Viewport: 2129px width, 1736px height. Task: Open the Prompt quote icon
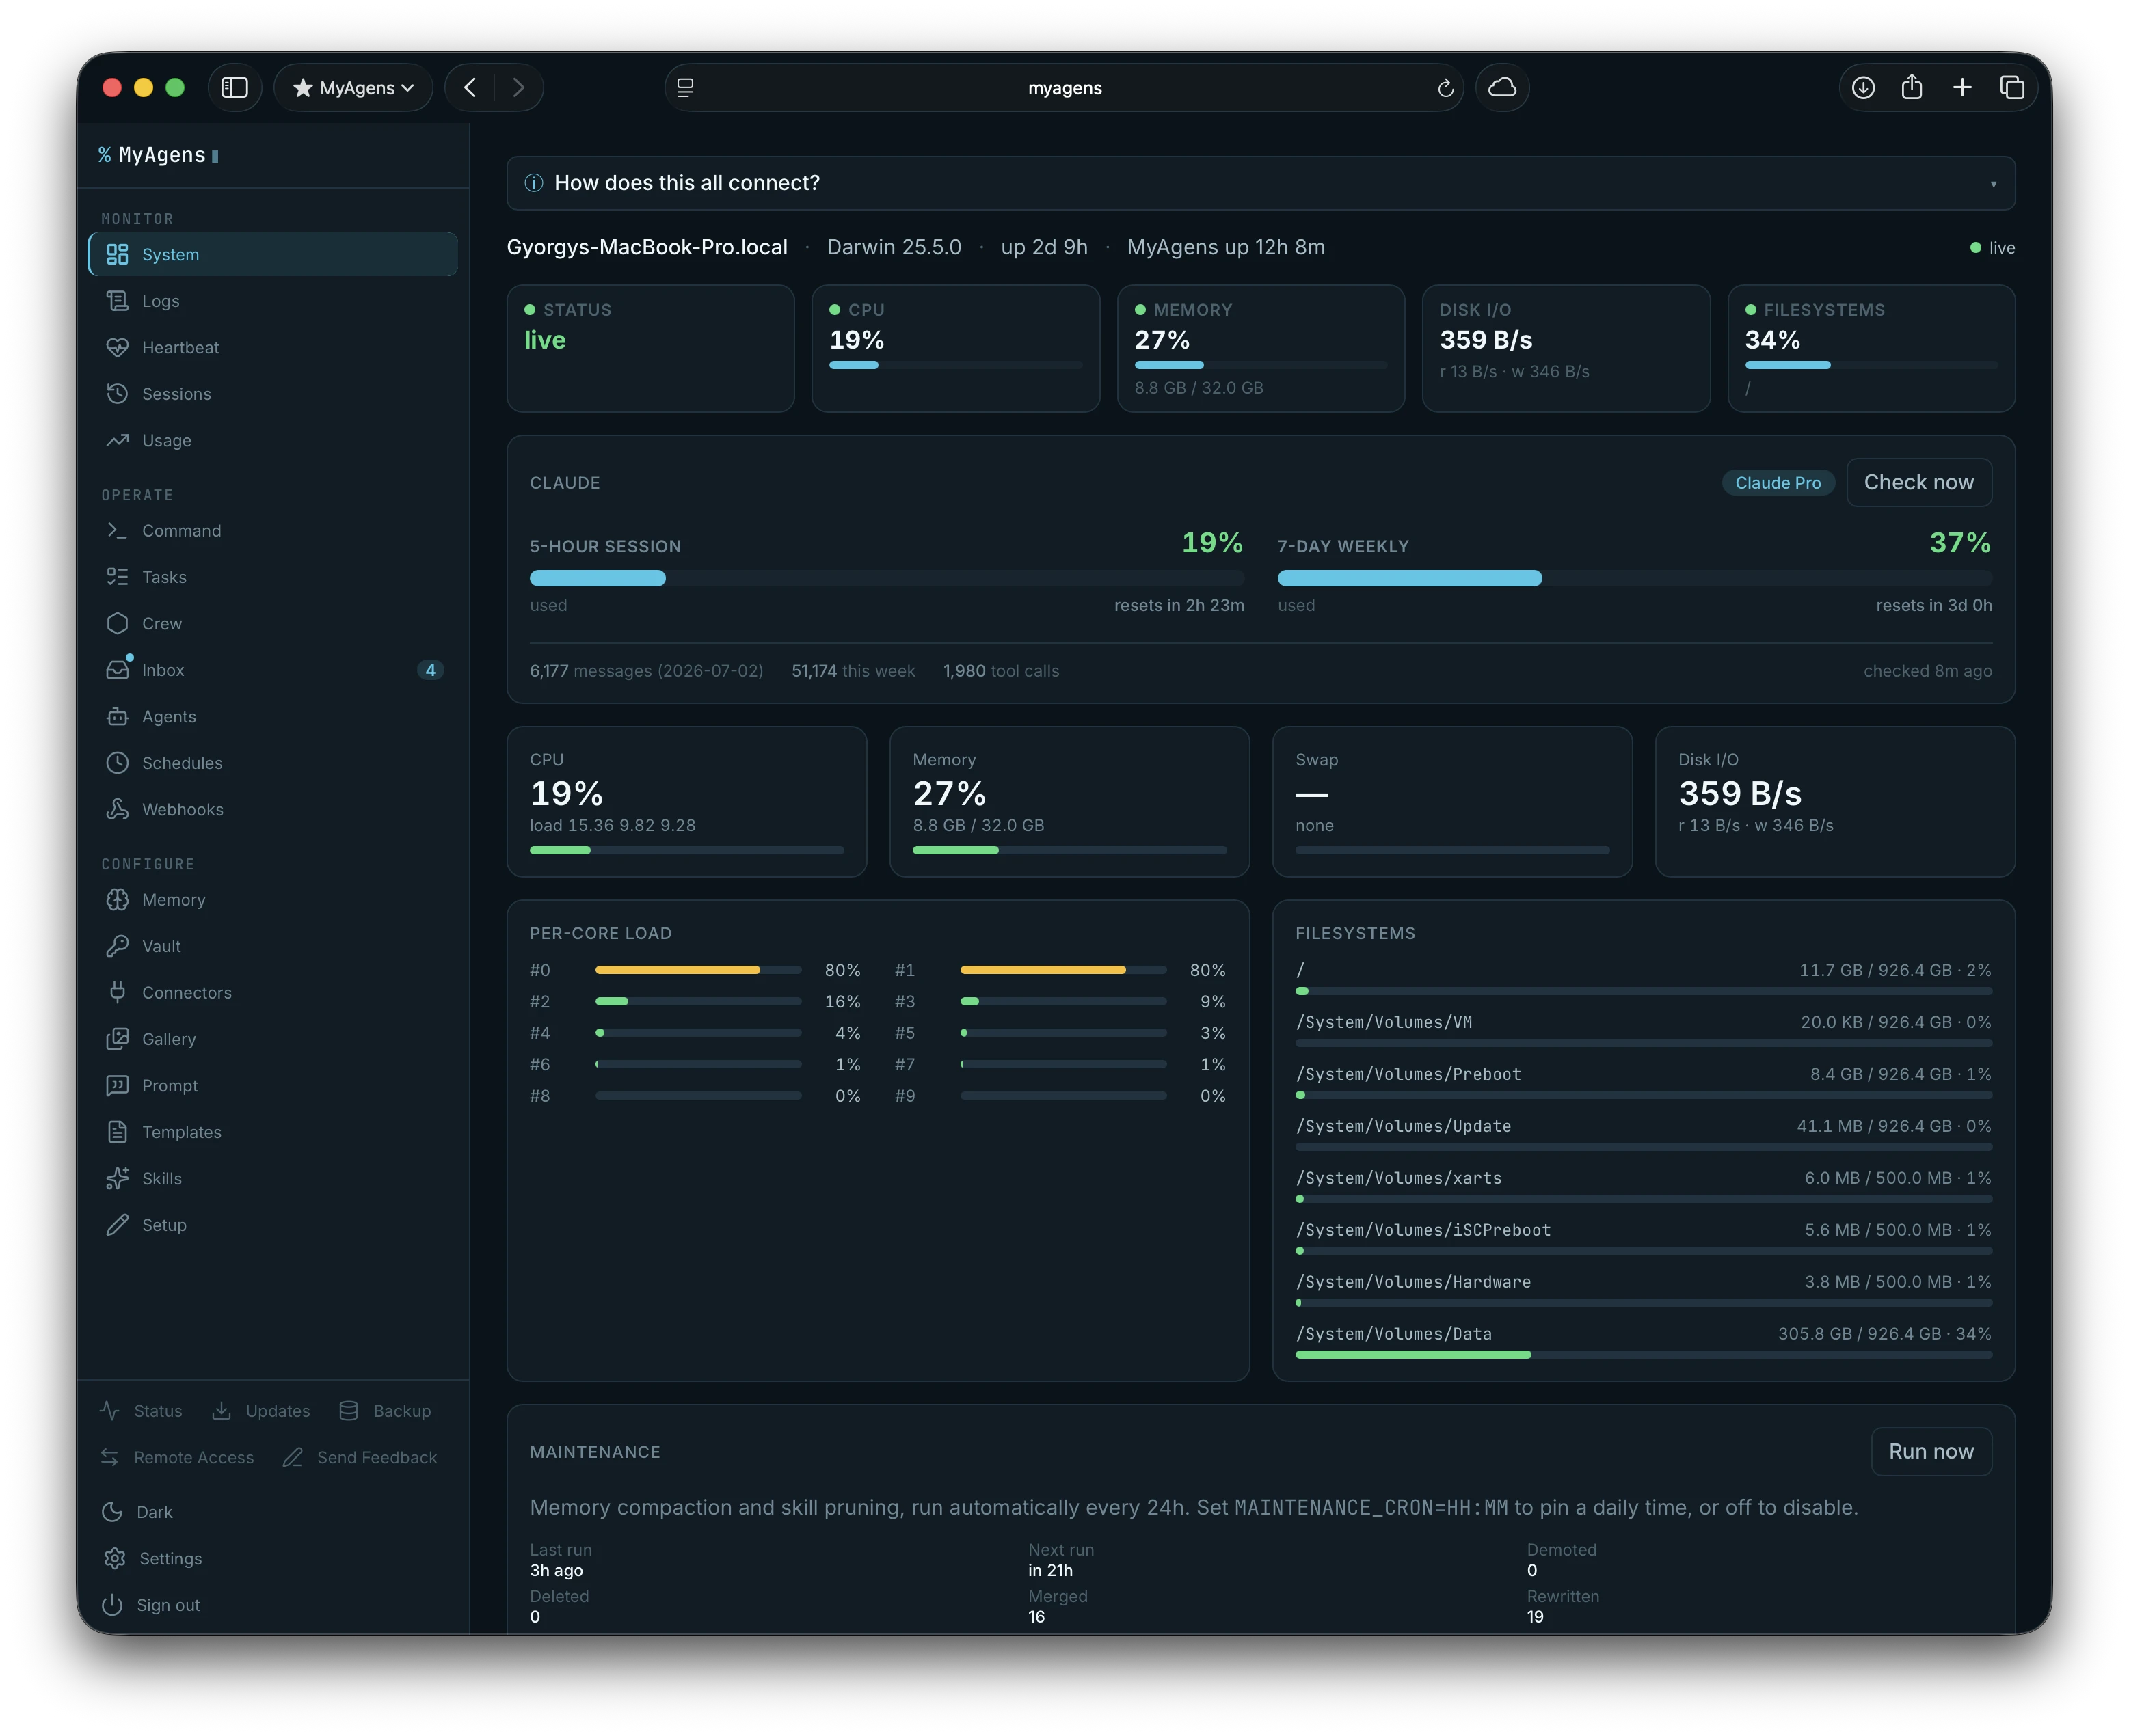pyautogui.click(x=117, y=1085)
